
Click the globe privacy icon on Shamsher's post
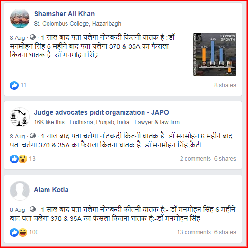click(x=33, y=37)
